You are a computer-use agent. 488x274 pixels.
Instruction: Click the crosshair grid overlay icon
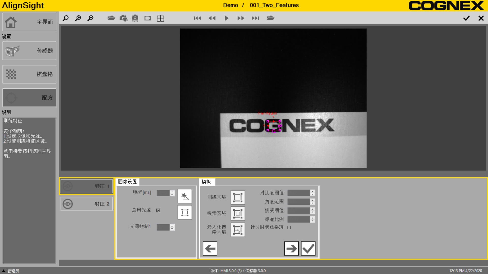pos(160,18)
